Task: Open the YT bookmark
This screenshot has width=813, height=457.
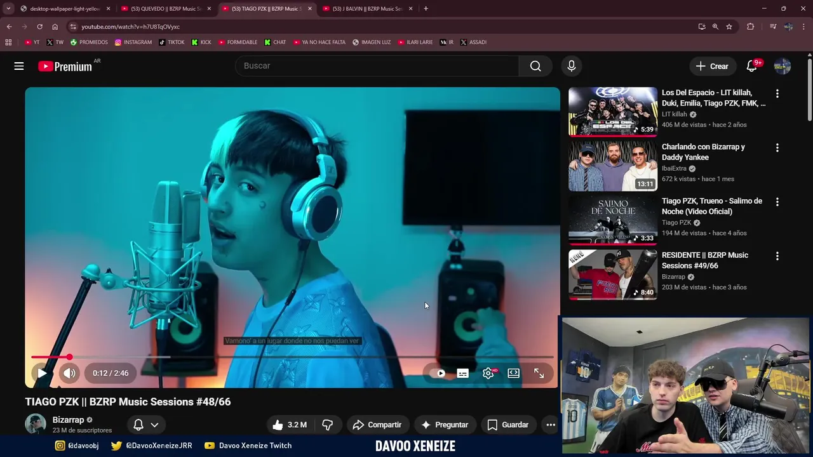Action: tap(32, 42)
